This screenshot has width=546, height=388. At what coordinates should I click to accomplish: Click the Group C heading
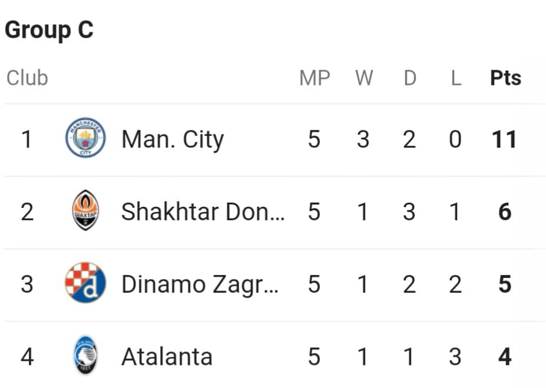49,30
